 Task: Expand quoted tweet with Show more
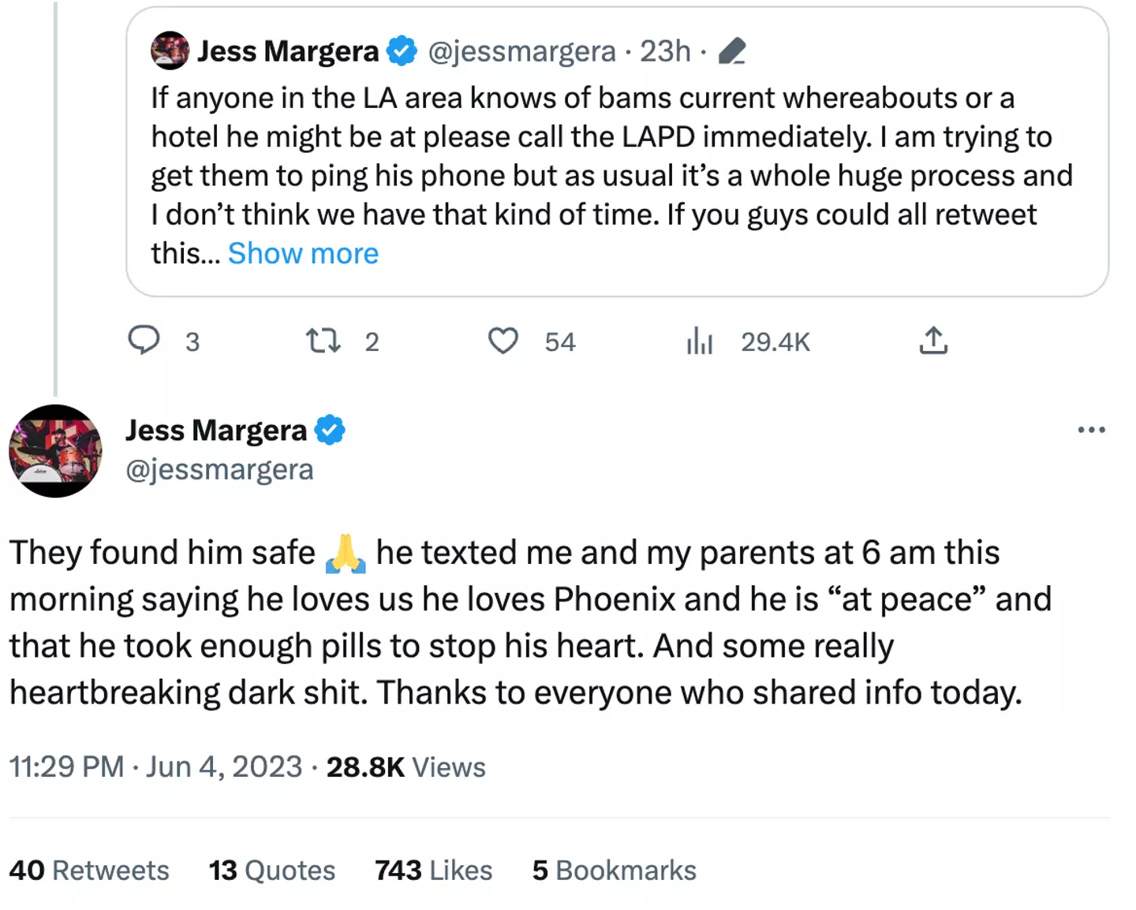303,254
